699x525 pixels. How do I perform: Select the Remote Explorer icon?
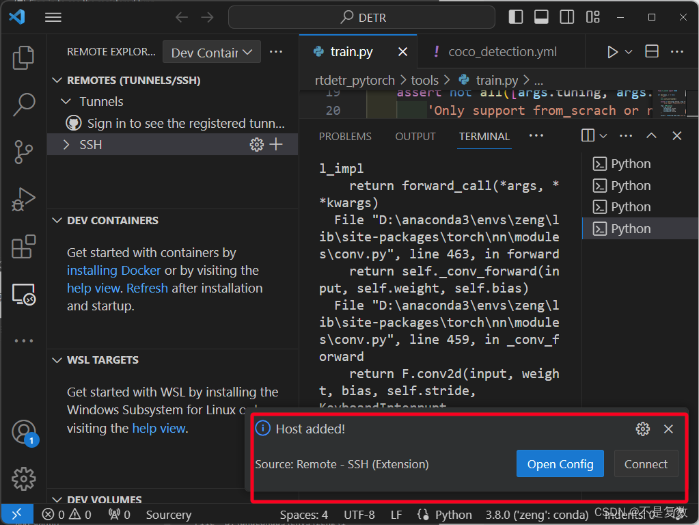[x=23, y=295]
